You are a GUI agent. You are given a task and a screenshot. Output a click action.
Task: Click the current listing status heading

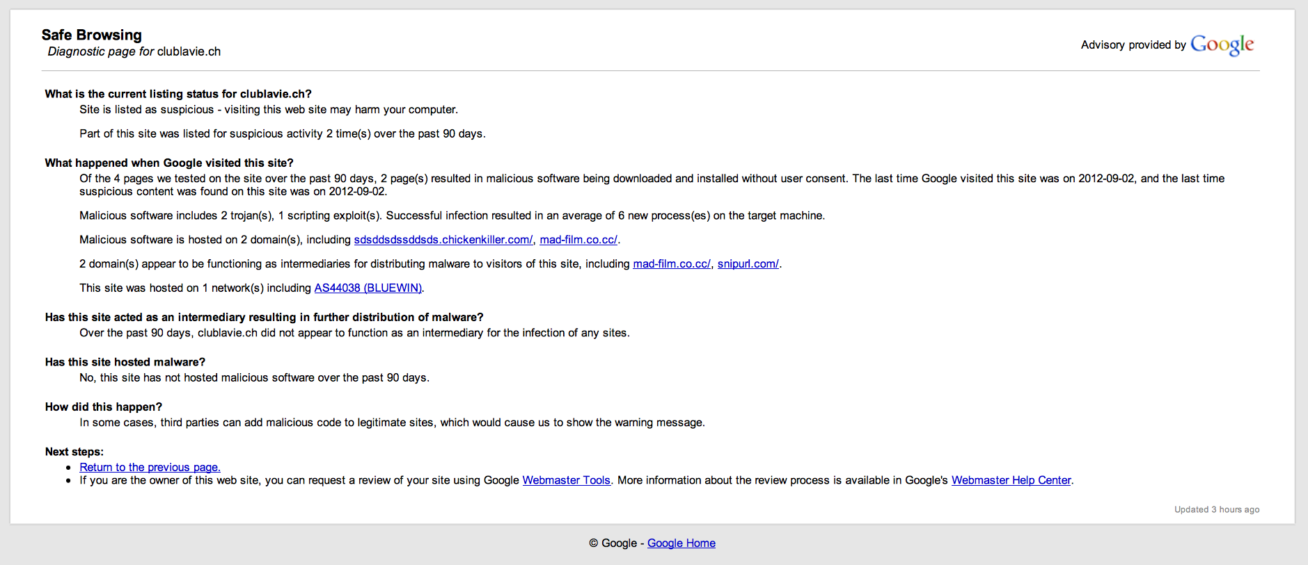[178, 94]
